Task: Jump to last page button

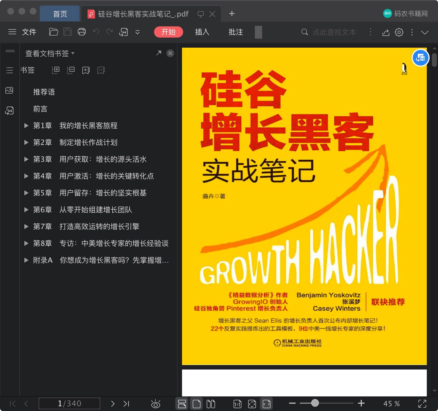Action: click(x=126, y=403)
